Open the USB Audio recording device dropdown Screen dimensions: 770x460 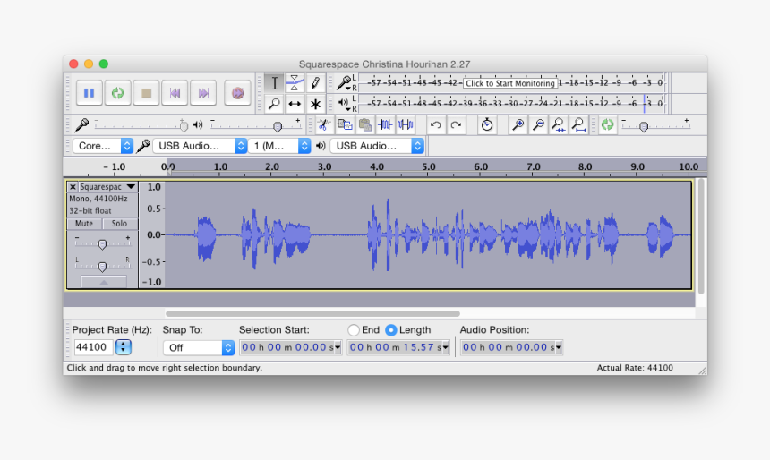pyautogui.click(x=200, y=146)
